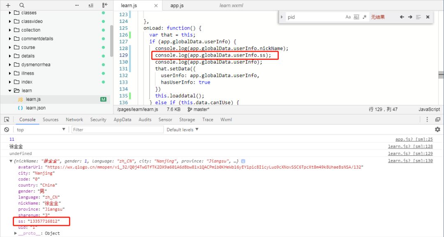Open the top context dropdown

(x=40, y=130)
